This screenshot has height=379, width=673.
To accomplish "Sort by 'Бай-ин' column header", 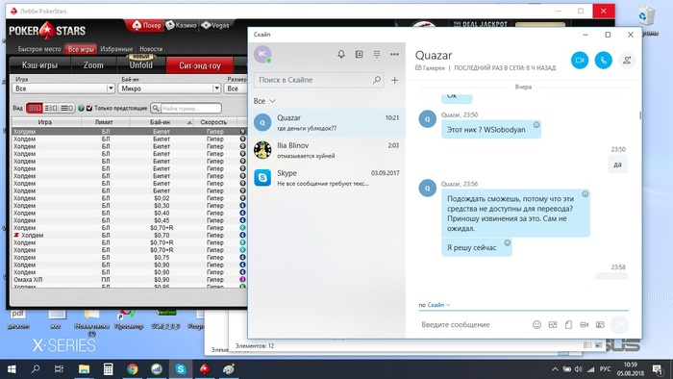I will 162,122.
